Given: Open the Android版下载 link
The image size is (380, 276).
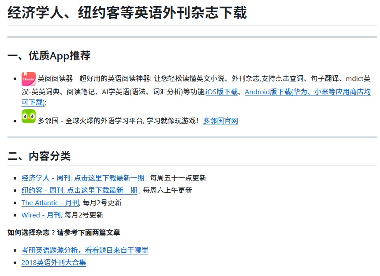Looking at the screenshot, I should coord(308,92).
